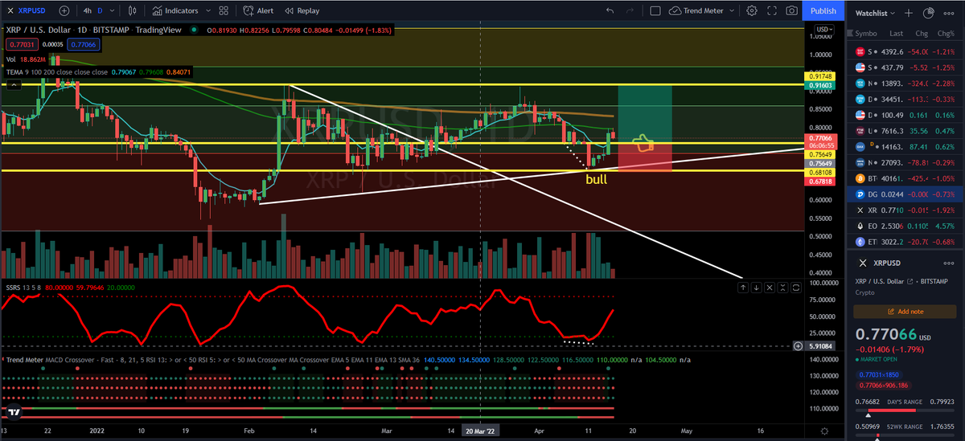The image size is (965, 441).
Task: Select the bull text annotation
Action: 596,179
